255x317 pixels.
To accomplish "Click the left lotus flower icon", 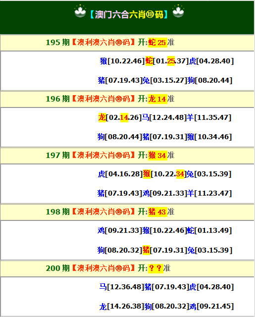I will pyautogui.click(x=80, y=11).
